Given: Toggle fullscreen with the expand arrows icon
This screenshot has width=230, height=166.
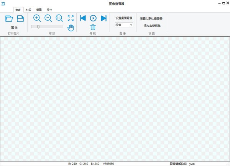Looking at the screenshot, I should tap(71, 18).
